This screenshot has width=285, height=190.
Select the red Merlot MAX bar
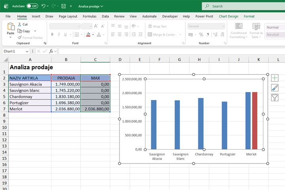click(x=255, y=120)
